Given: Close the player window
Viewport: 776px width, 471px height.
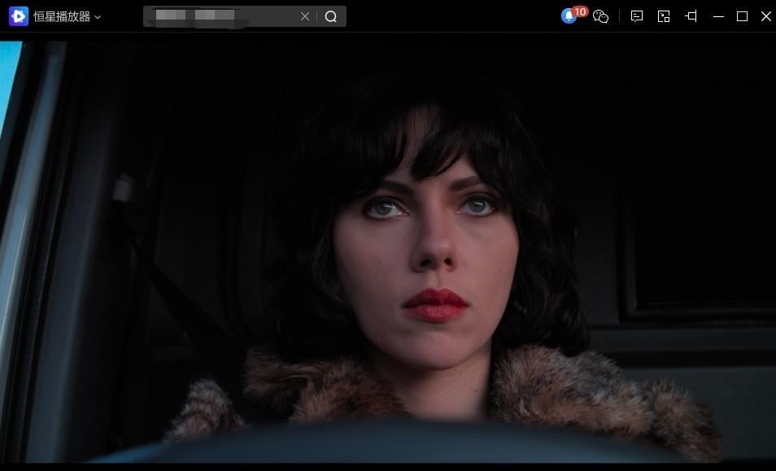Looking at the screenshot, I should pyautogui.click(x=766, y=16).
